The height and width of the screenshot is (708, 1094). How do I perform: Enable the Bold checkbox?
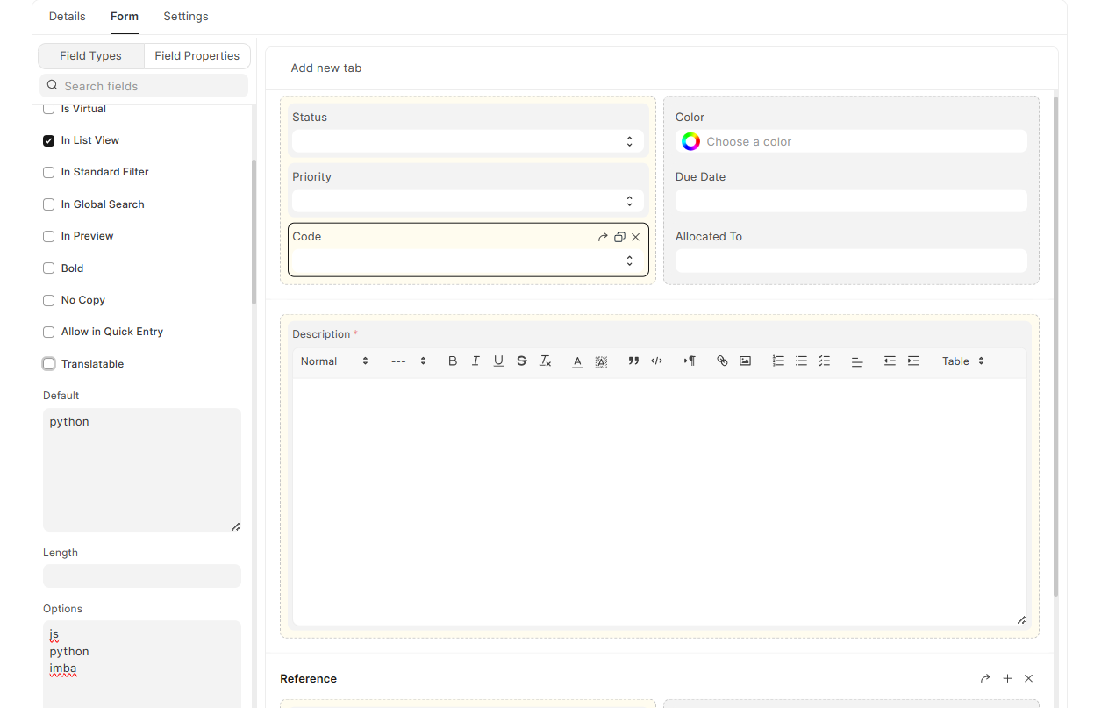[x=49, y=268]
